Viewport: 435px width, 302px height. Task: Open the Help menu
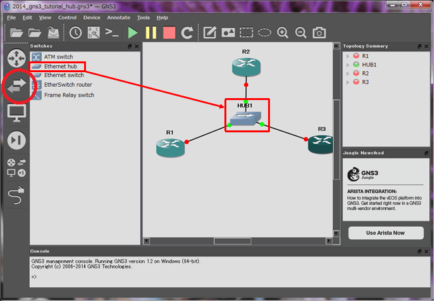click(162, 18)
